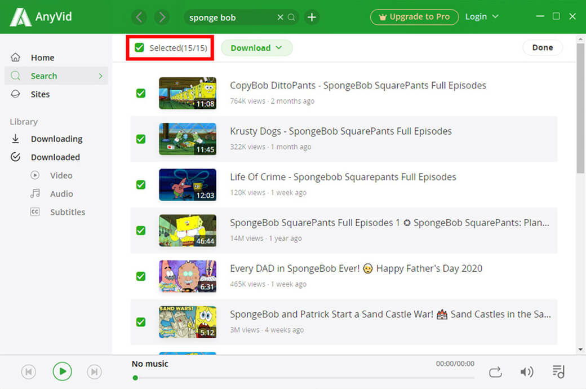
Task: Click the next track button in player
Action: tap(94, 372)
